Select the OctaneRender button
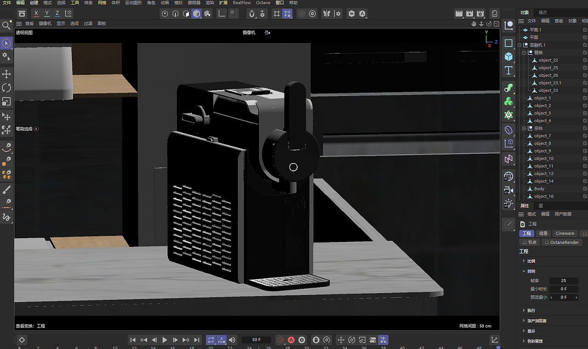The image size is (588, 349). click(x=562, y=242)
